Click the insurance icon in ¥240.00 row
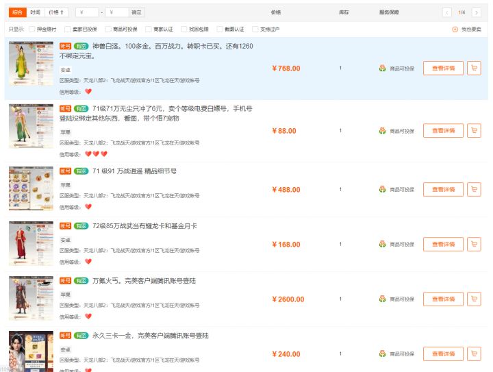Viewport: 493px width, 372px height. pos(382,354)
